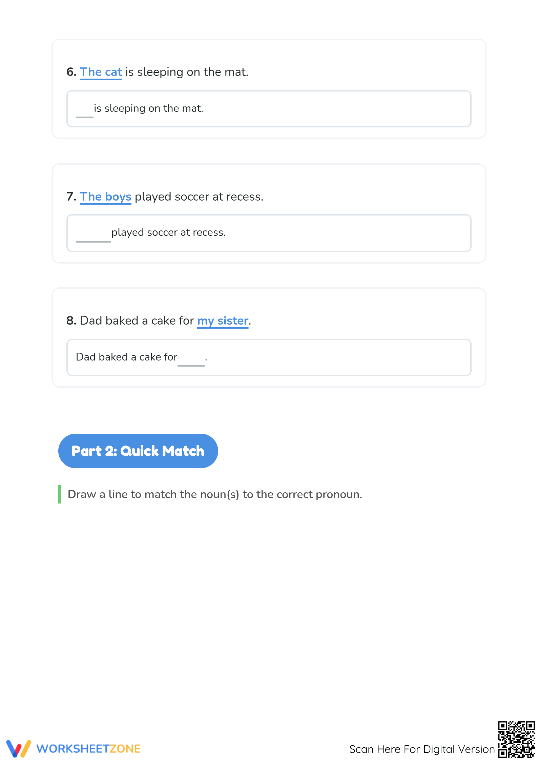Click the WorksheetZone logo icon
This screenshot has height=761, width=538.
click(19, 748)
